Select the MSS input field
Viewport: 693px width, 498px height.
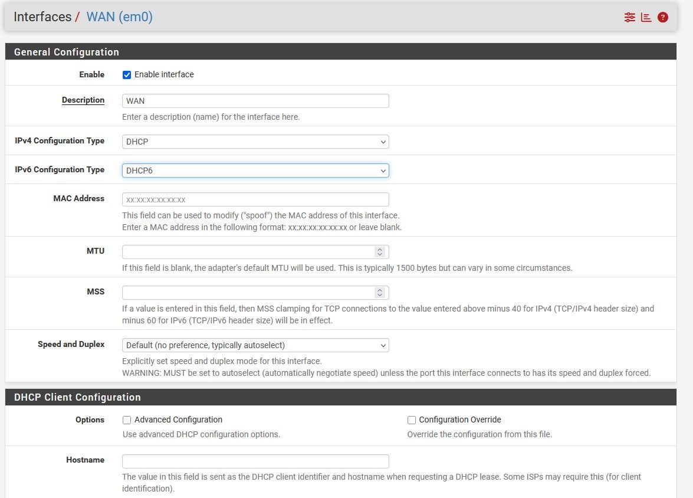(x=248, y=293)
